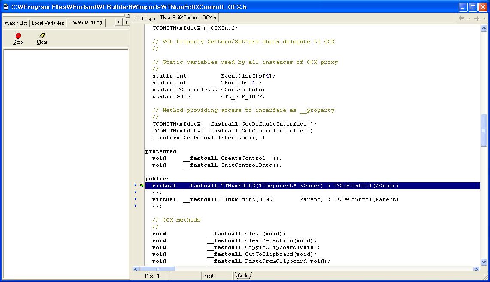Switch to the Unit1.cpp tab
Screen dimensions: 490x282
(x=145, y=18)
